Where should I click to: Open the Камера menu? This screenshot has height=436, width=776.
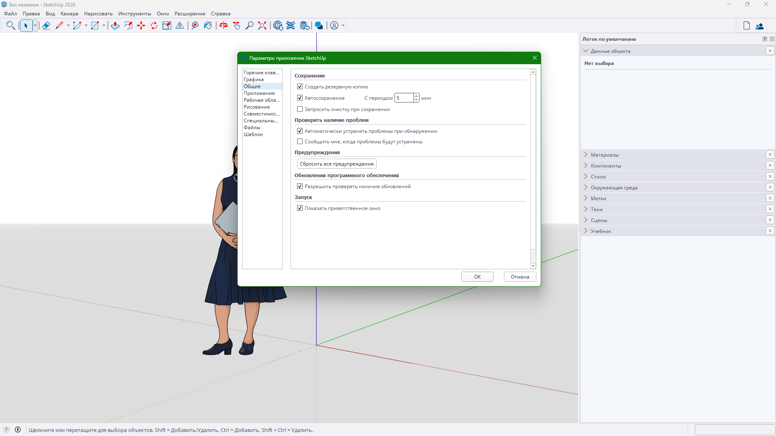[69, 13]
